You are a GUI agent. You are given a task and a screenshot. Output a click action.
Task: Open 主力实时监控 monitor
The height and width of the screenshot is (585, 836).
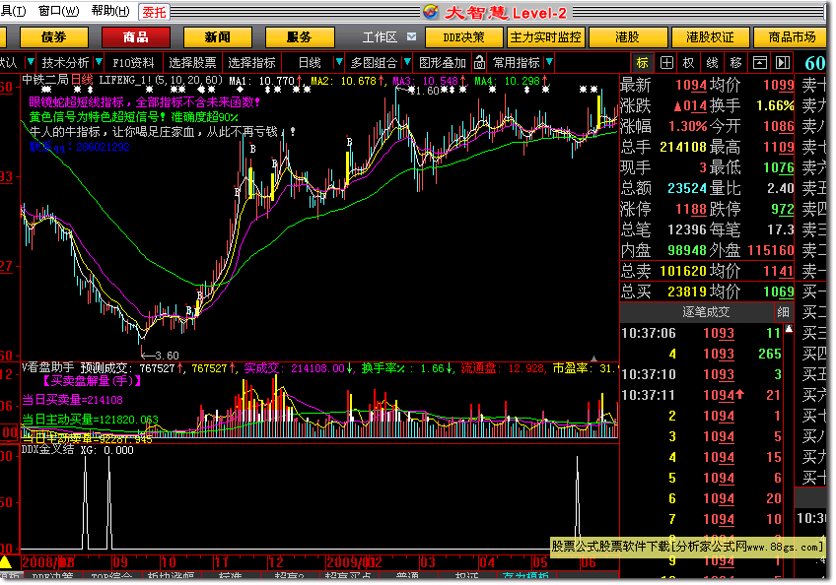(545, 37)
